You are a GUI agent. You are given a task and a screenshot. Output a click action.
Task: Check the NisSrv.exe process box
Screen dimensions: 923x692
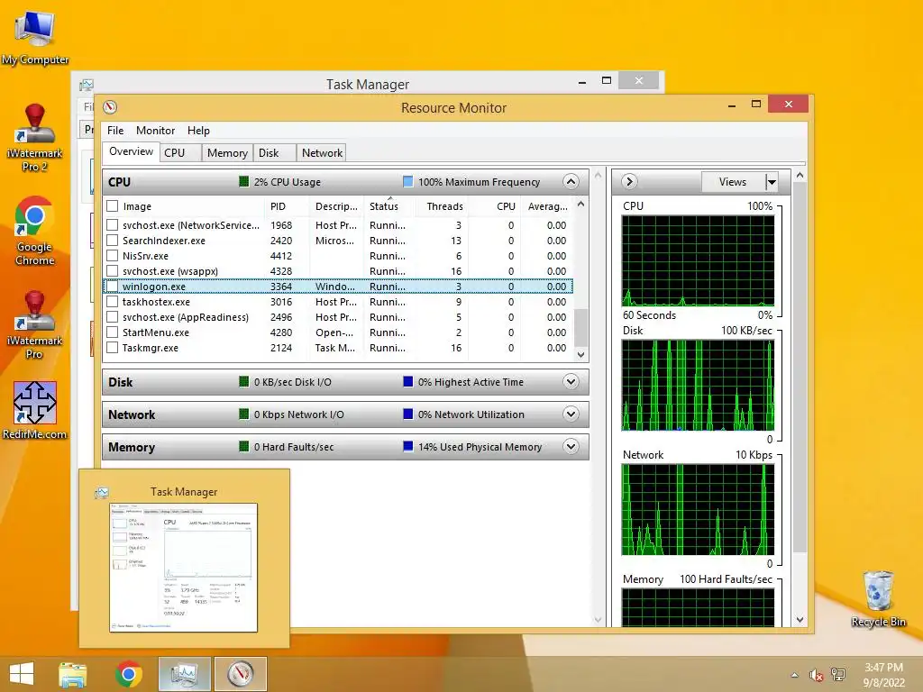[x=112, y=255]
